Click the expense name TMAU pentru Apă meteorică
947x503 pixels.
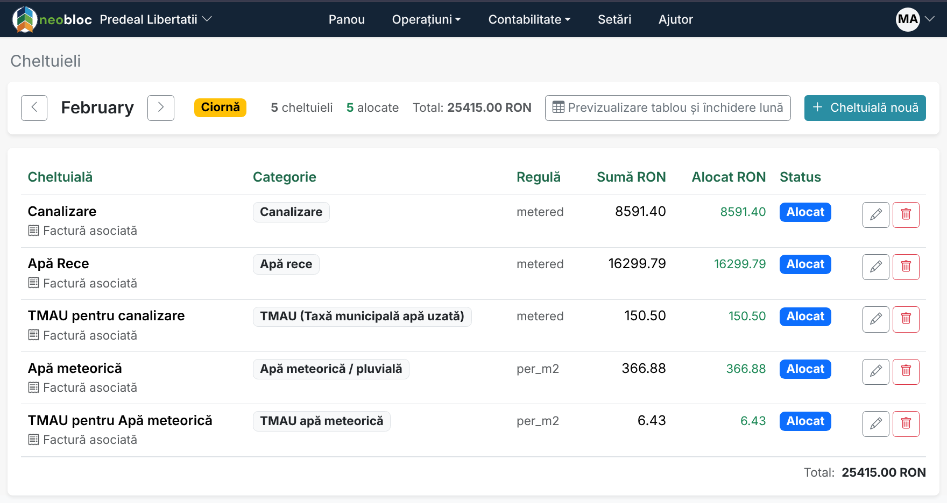pyautogui.click(x=120, y=420)
